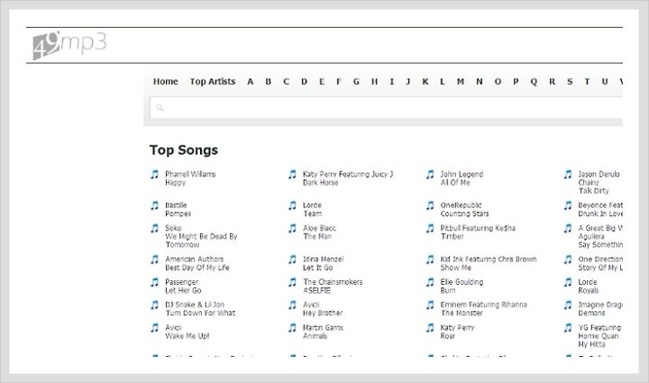The width and height of the screenshot is (649, 383).
Task: Click music note icon beside Katy Perry Roar
Action: pos(430,328)
